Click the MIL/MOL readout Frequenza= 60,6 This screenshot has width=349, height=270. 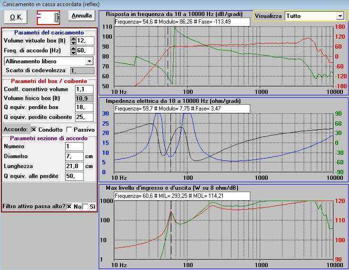pyautogui.click(x=182, y=196)
